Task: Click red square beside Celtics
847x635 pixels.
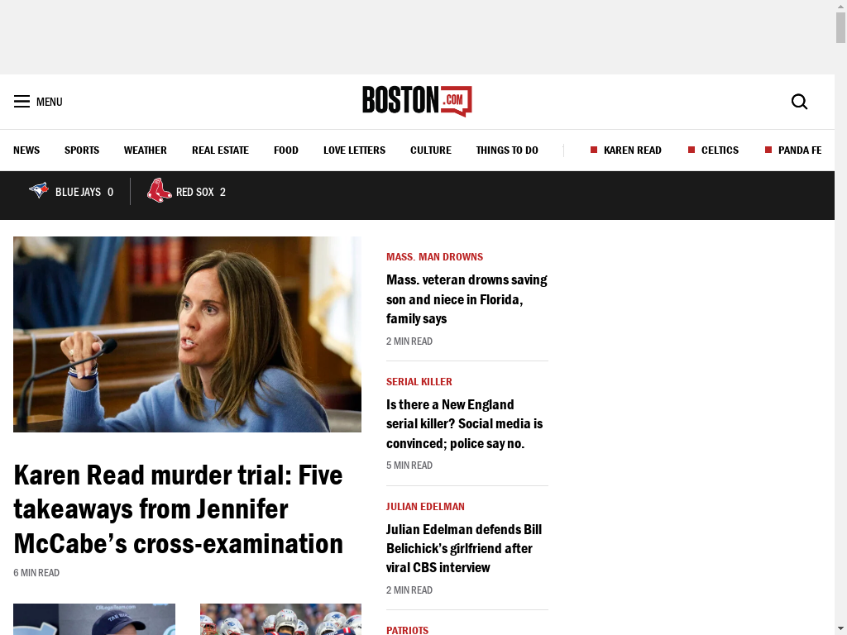Action: [691, 150]
